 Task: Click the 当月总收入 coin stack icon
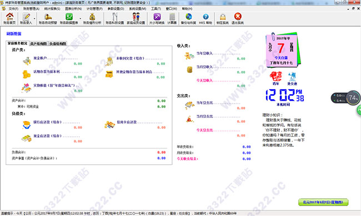[x=189, y=69]
